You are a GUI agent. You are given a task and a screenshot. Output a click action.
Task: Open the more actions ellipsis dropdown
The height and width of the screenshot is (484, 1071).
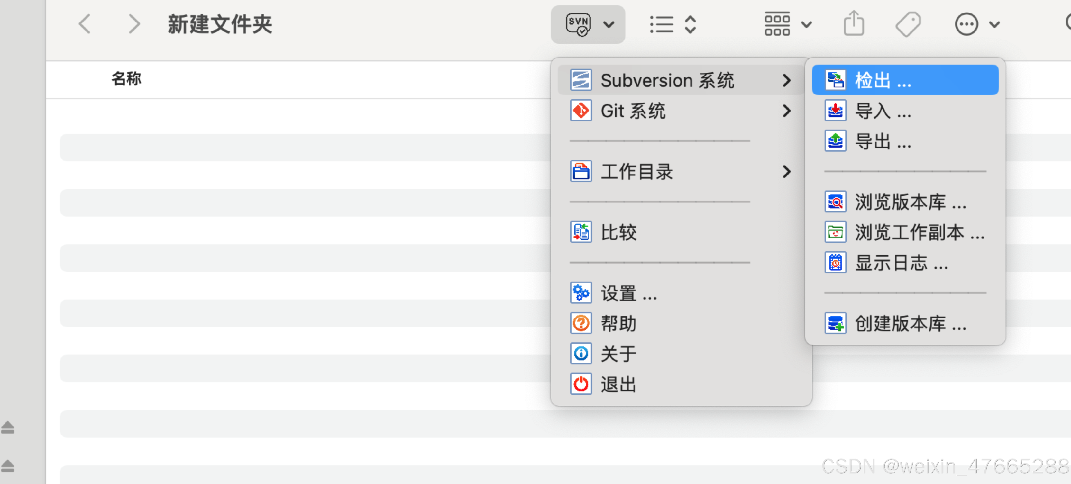tap(976, 24)
